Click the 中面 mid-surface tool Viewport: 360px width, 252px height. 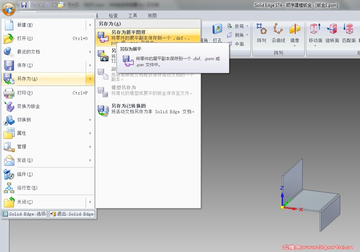click(236, 44)
